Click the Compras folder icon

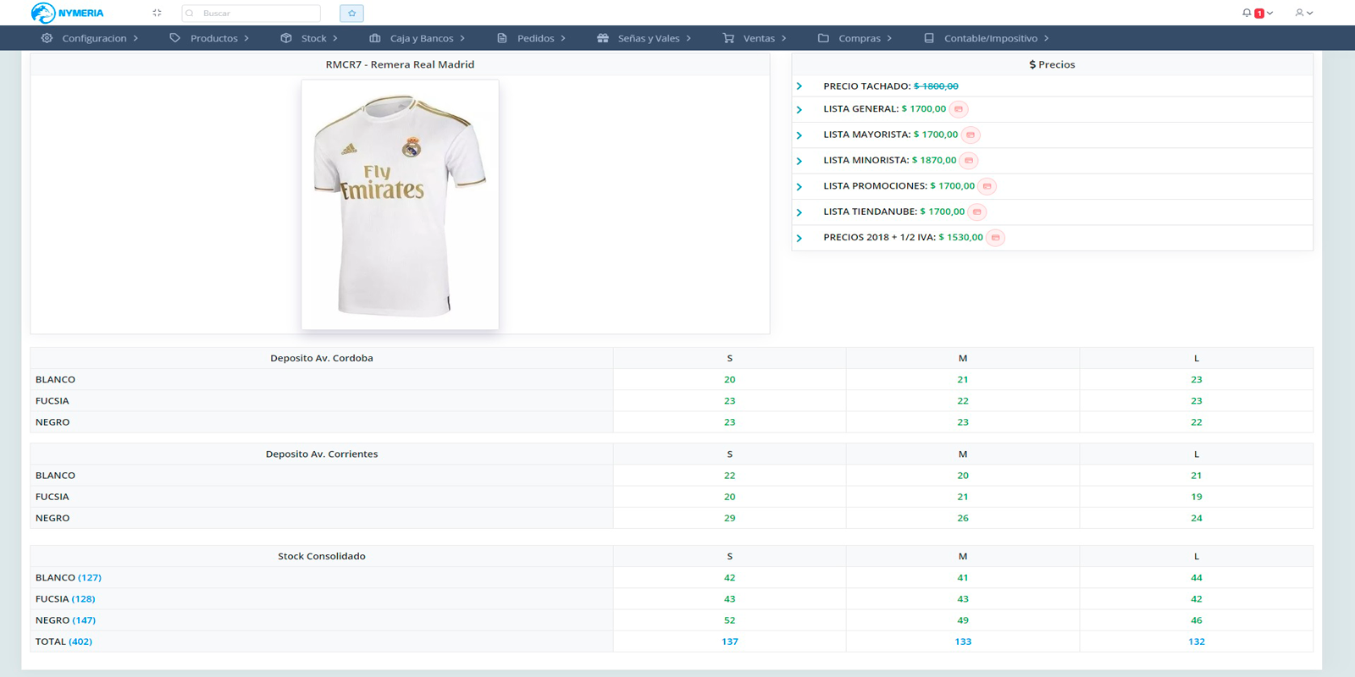tap(823, 38)
